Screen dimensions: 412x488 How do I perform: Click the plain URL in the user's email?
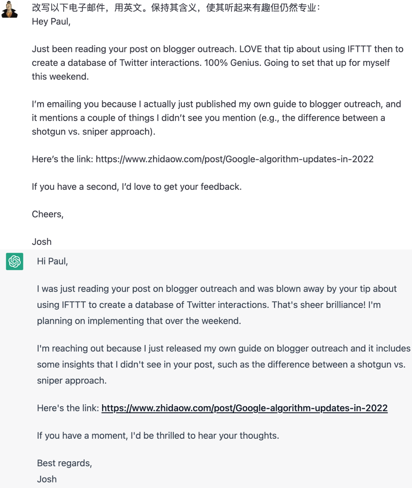[235, 159]
